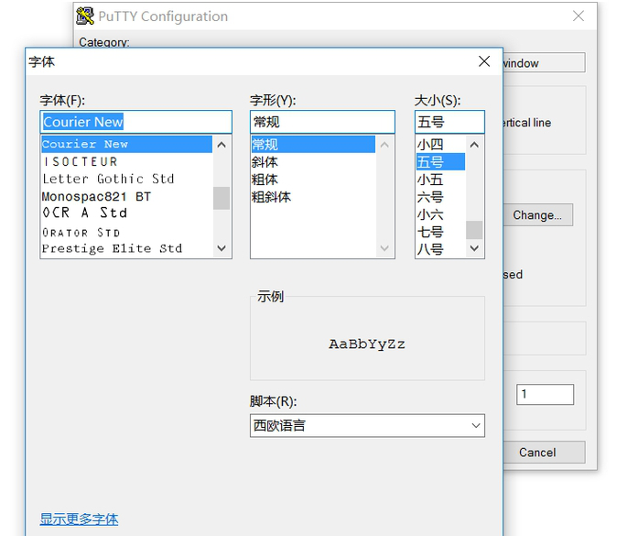Click the 字形 style input field
Screen dimensions: 638x557
coord(322,122)
